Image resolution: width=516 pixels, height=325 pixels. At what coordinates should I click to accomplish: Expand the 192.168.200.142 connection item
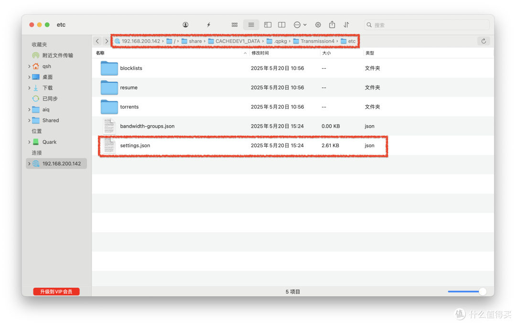pyautogui.click(x=29, y=163)
